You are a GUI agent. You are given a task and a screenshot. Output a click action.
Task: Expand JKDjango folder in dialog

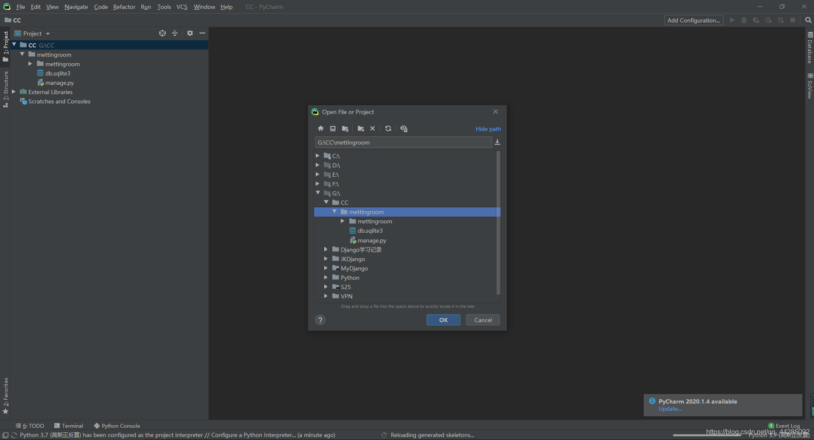pos(326,259)
